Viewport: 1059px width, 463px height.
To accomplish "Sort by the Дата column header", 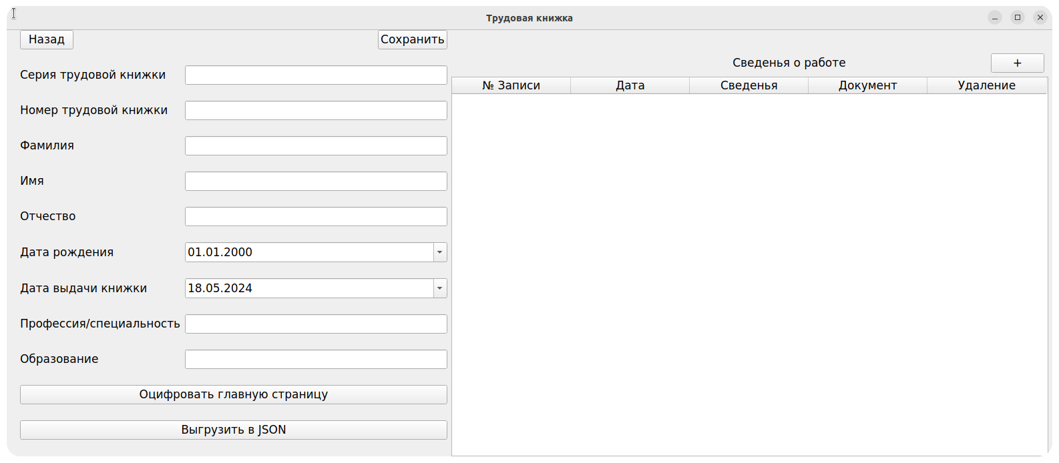I will coord(630,85).
